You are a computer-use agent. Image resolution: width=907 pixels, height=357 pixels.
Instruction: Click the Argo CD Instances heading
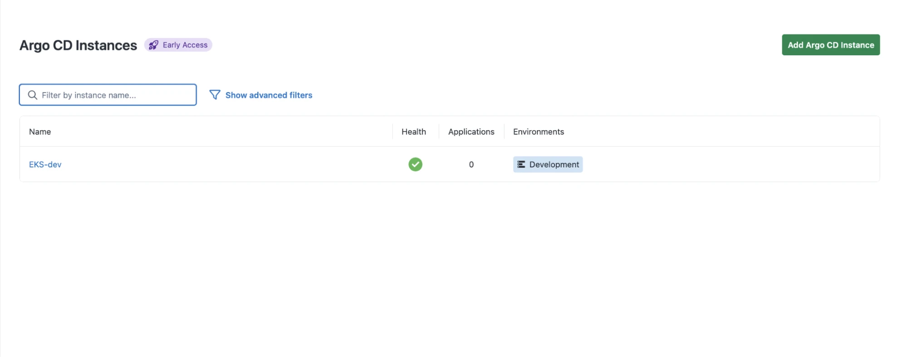point(78,45)
